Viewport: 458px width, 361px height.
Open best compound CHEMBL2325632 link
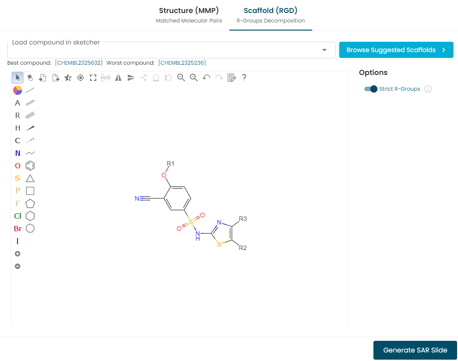(x=79, y=63)
